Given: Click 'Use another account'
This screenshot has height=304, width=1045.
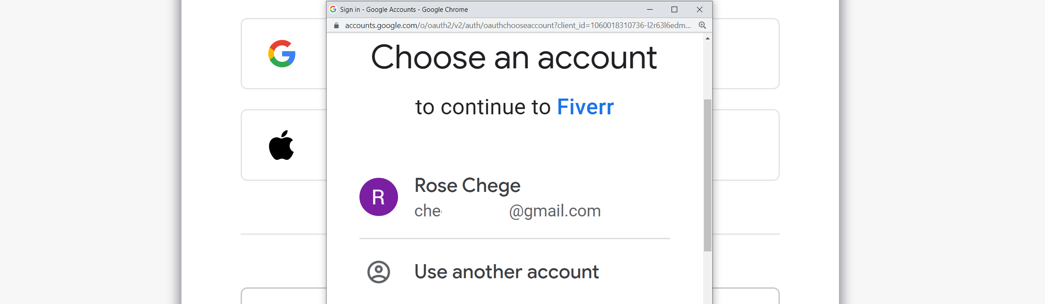Looking at the screenshot, I should coord(506,272).
